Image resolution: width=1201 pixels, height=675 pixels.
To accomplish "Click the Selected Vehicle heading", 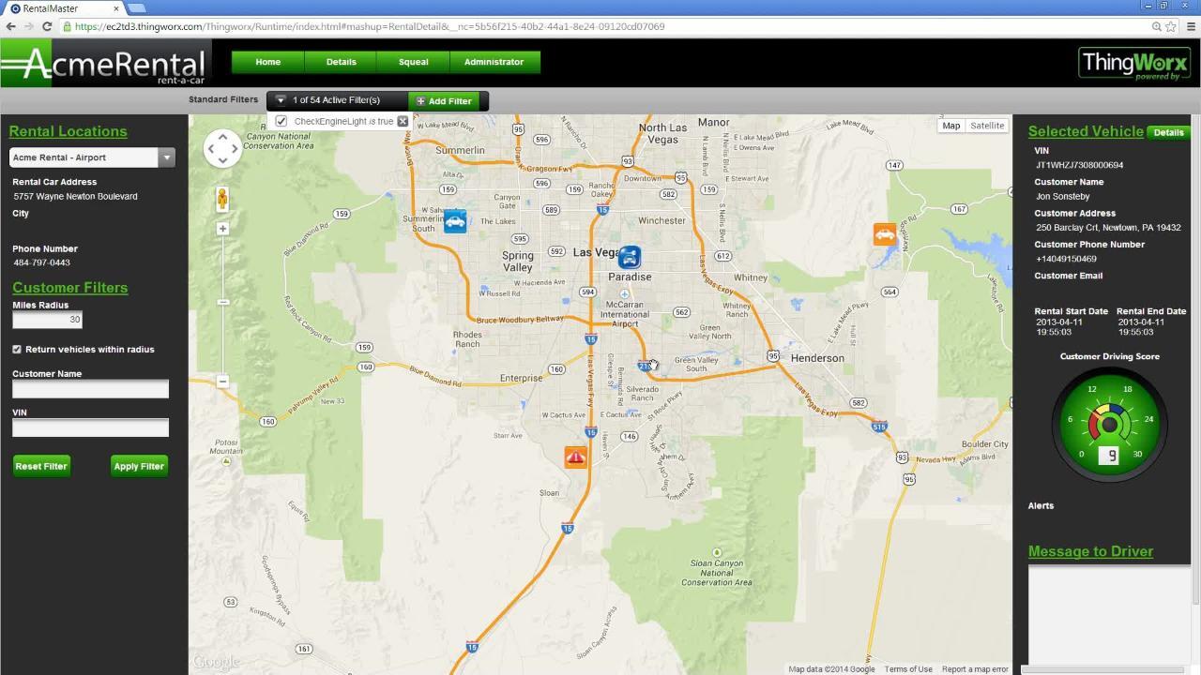I will pyautogui.click(x=1086, y=131).
